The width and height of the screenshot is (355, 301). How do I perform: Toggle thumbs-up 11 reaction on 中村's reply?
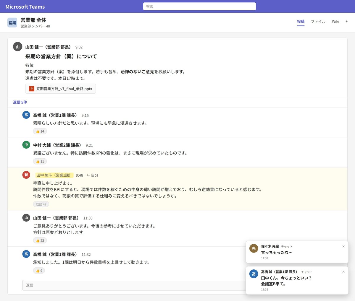click(x=40, y=162)
